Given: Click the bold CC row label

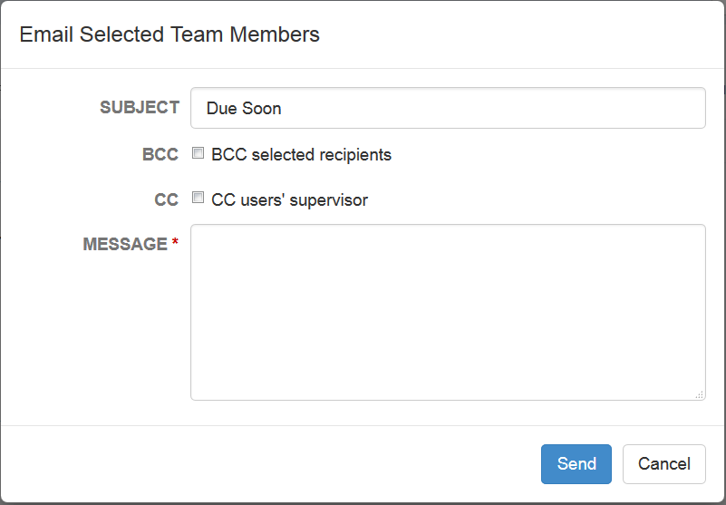Looking at the screenshot, I should tap(167, 200).
